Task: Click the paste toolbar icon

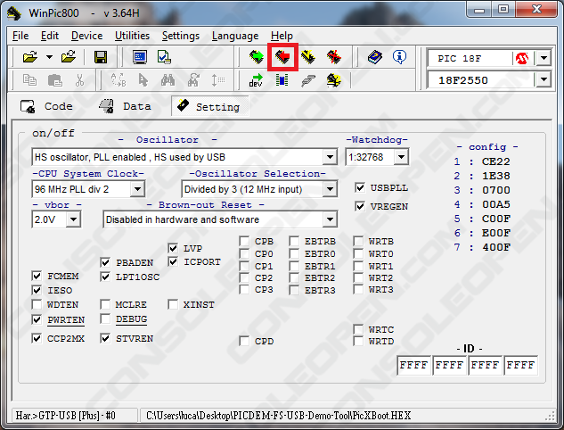Action: pos(55,80)
